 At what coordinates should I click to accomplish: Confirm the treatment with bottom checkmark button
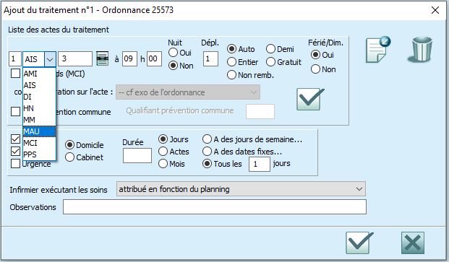359,243
